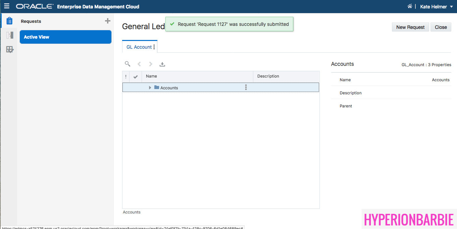
Task: Open the second sidebar panel icon
Action: coord(10,35)
